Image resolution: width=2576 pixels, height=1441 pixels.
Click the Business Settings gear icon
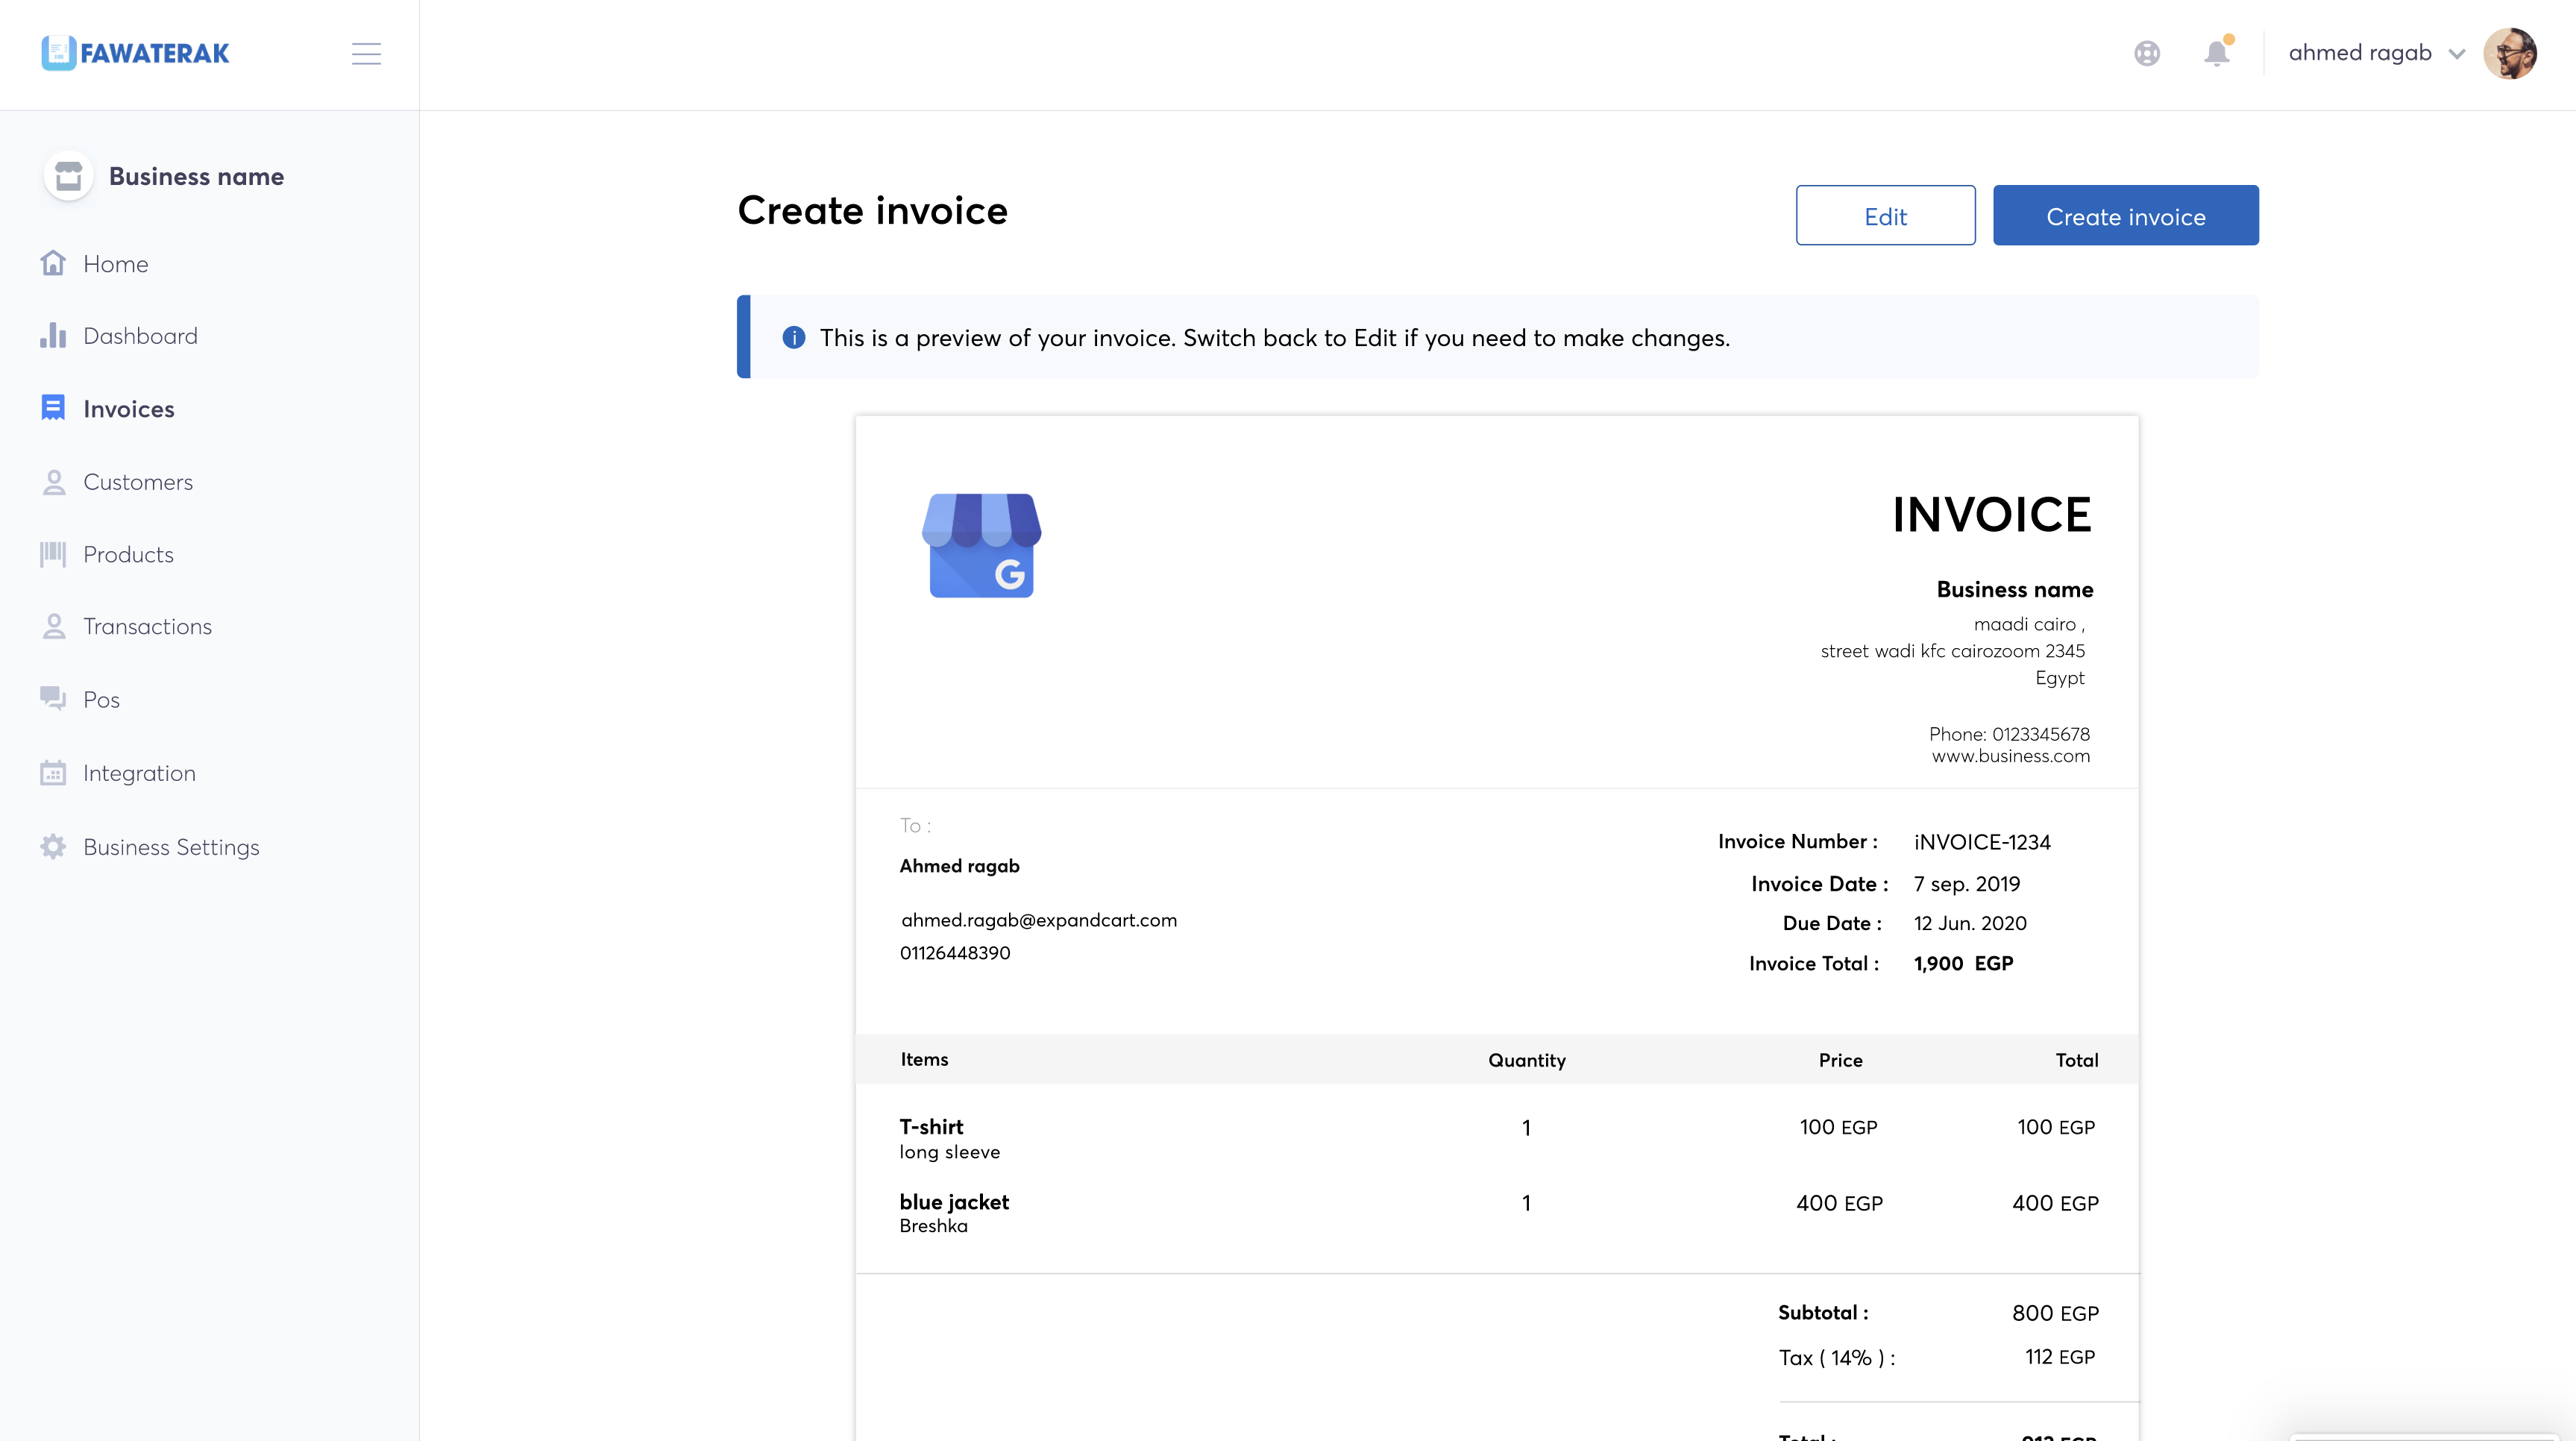(53, 847)
